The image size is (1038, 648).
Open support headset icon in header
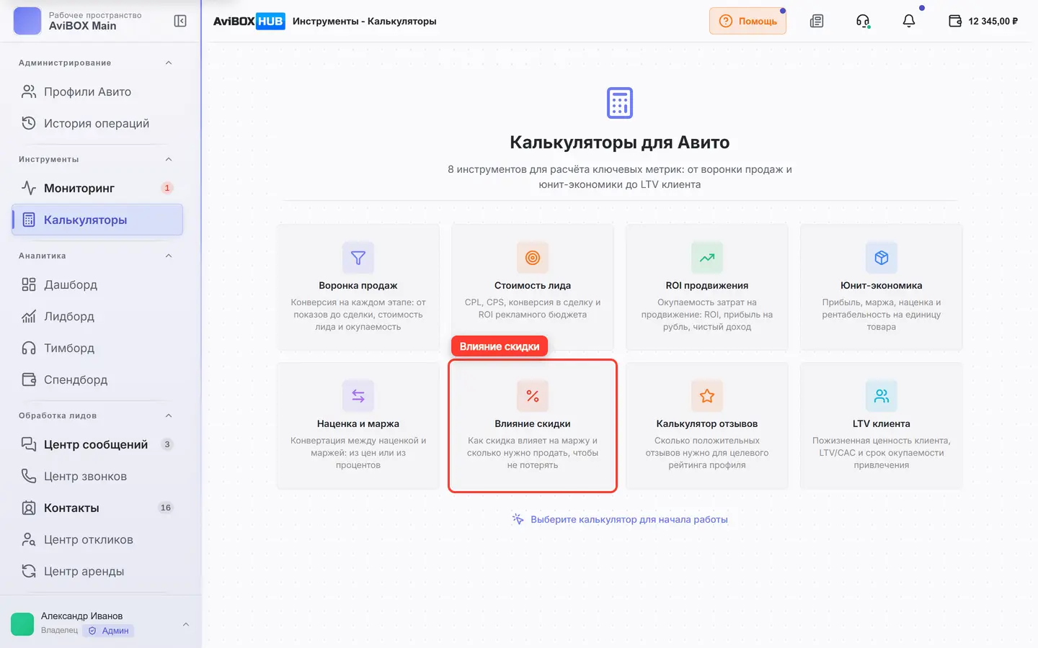point(863,21)
